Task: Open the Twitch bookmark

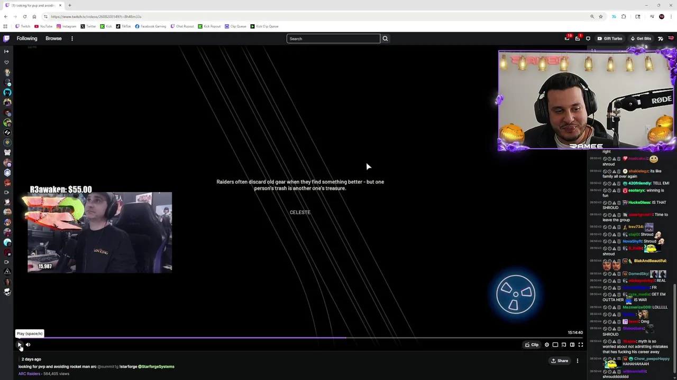Action: point(23,26)
